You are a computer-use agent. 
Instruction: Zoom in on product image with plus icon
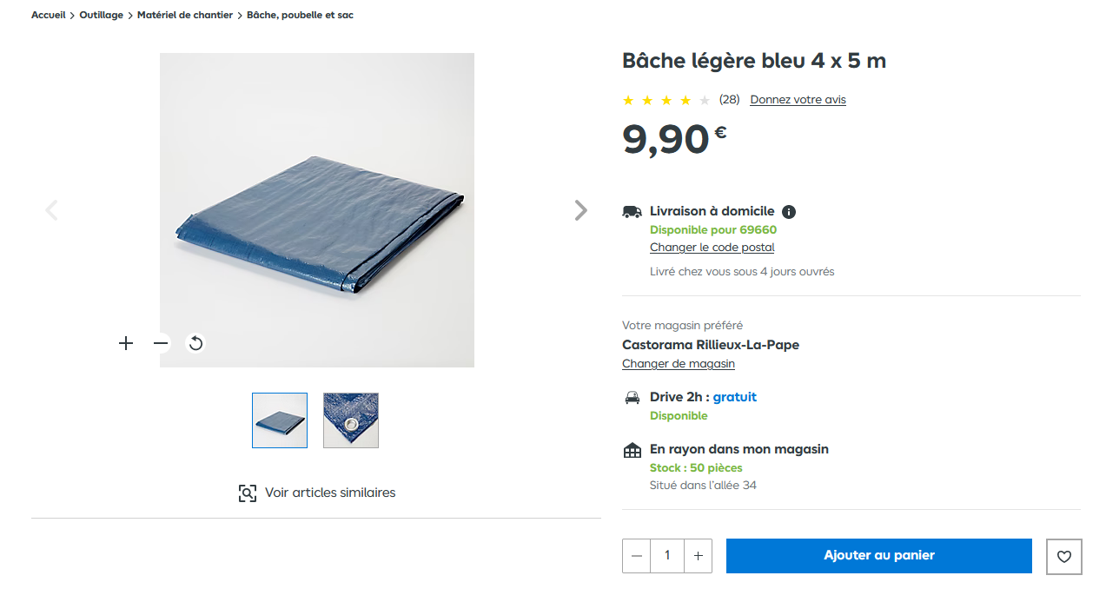[126, 343]
